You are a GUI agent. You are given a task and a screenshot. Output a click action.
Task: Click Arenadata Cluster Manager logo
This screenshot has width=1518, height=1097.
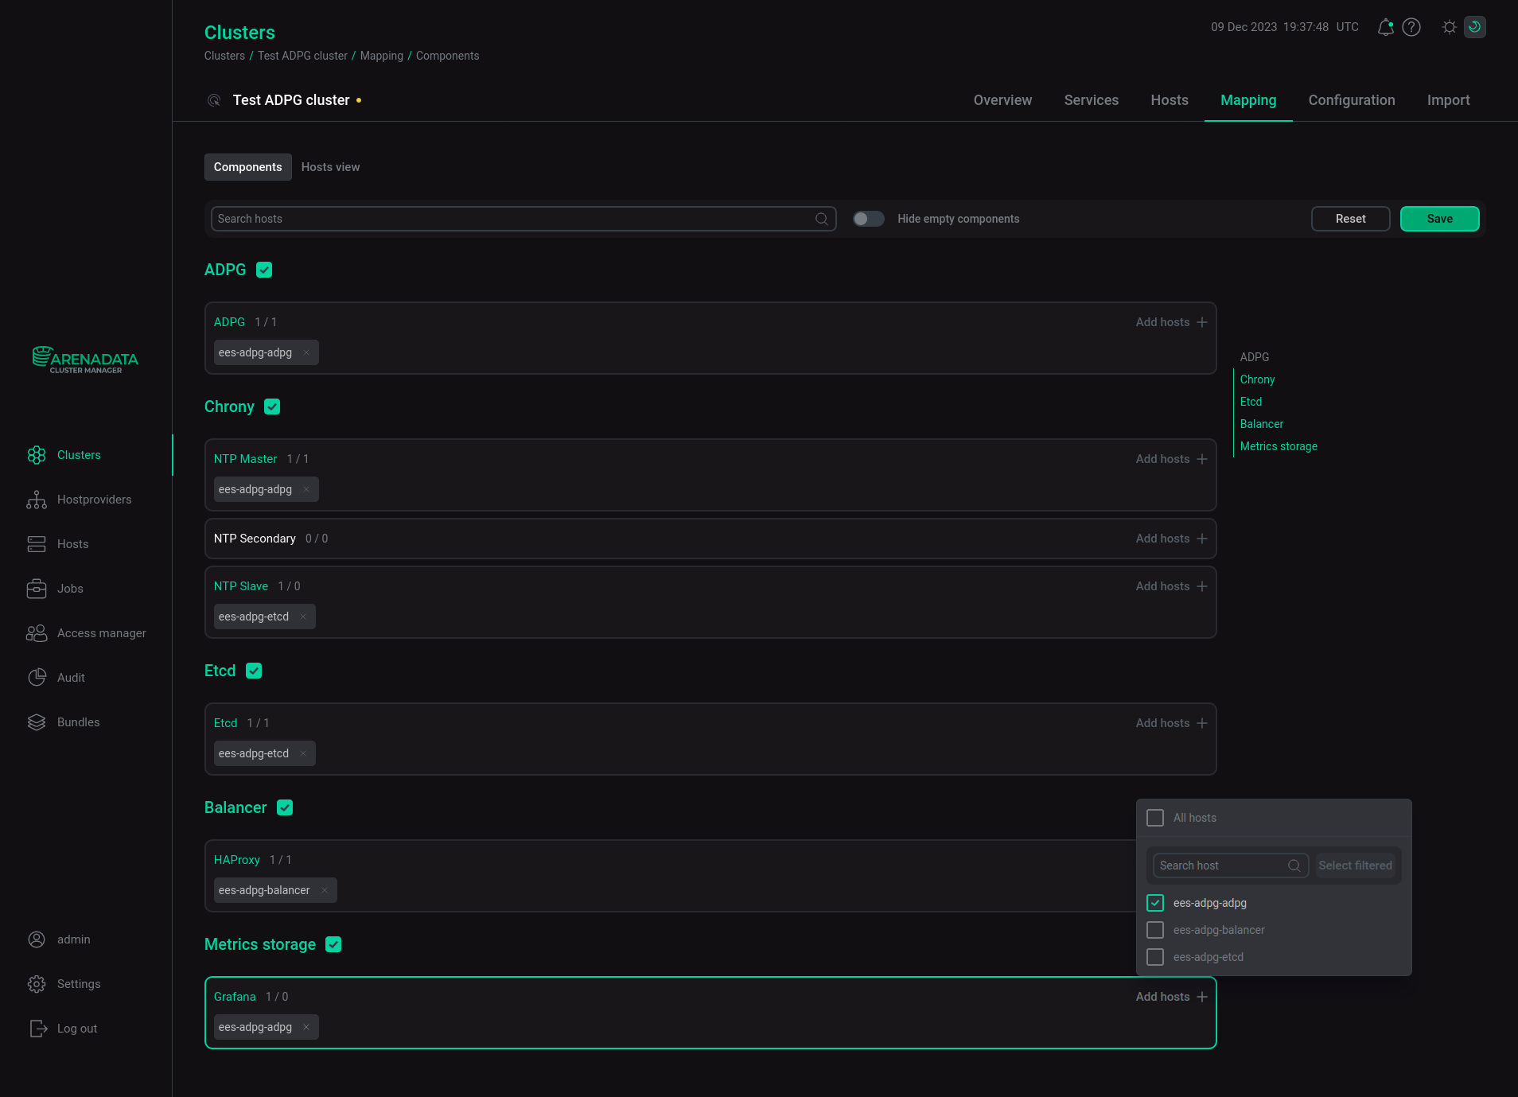(x=85, y=360)
